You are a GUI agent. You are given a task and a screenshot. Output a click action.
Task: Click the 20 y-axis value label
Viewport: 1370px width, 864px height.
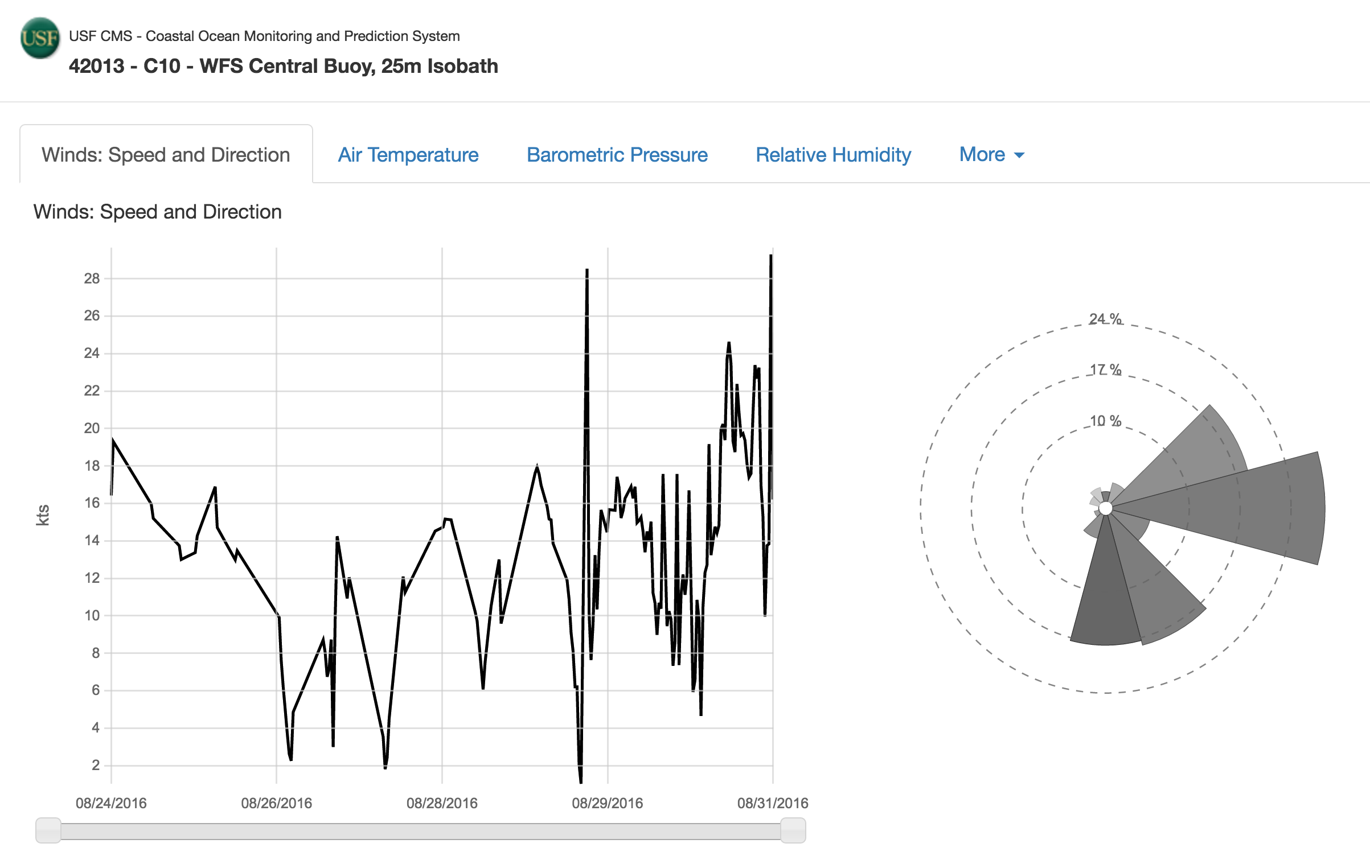(x=92, y=428)
